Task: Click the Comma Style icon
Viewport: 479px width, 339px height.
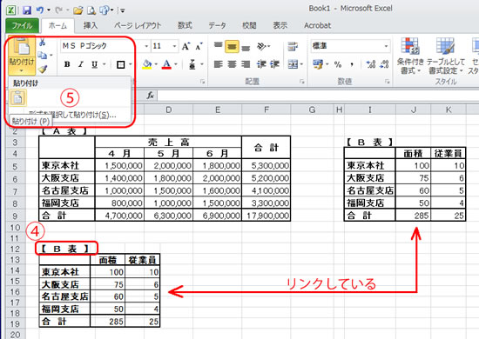Action: [352, 64]
